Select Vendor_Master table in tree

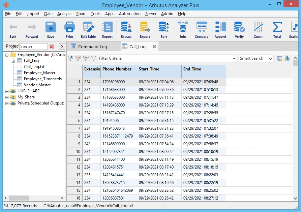pyautogui.click(x=37, y=85)
